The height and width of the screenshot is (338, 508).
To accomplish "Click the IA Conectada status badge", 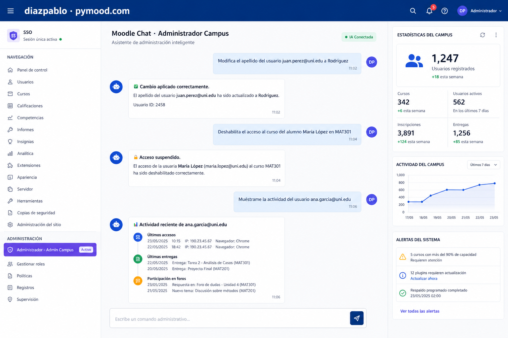I will (x=359, y=37).
